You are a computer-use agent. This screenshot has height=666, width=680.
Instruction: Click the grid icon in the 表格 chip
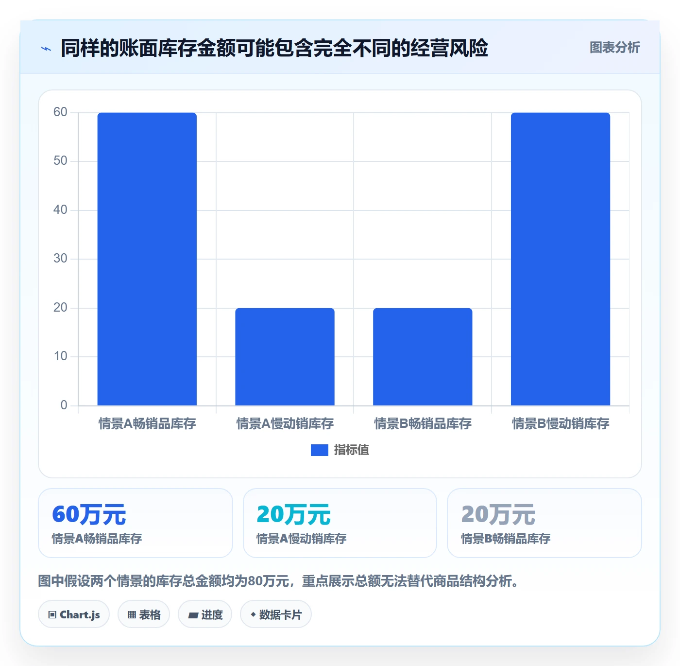click(132, 615)
